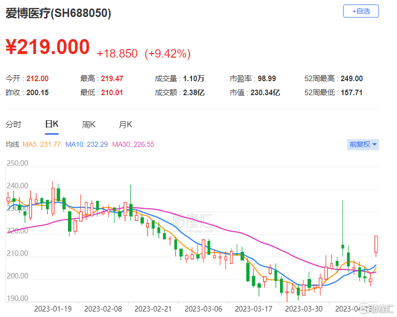Image resolution: width=397 pixels, height=317 pixels.
Task: Click the 2023-02-08 date axis label
Action: pos(103,309)
